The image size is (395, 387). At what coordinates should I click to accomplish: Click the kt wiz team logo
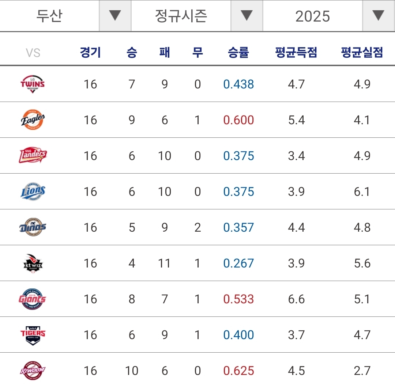point(33,263)
